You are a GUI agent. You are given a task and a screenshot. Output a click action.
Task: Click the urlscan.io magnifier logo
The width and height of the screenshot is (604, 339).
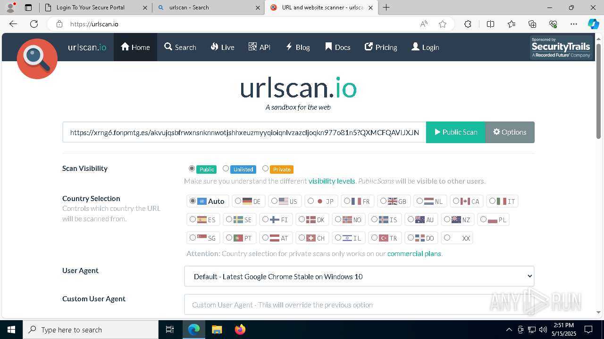37,59
